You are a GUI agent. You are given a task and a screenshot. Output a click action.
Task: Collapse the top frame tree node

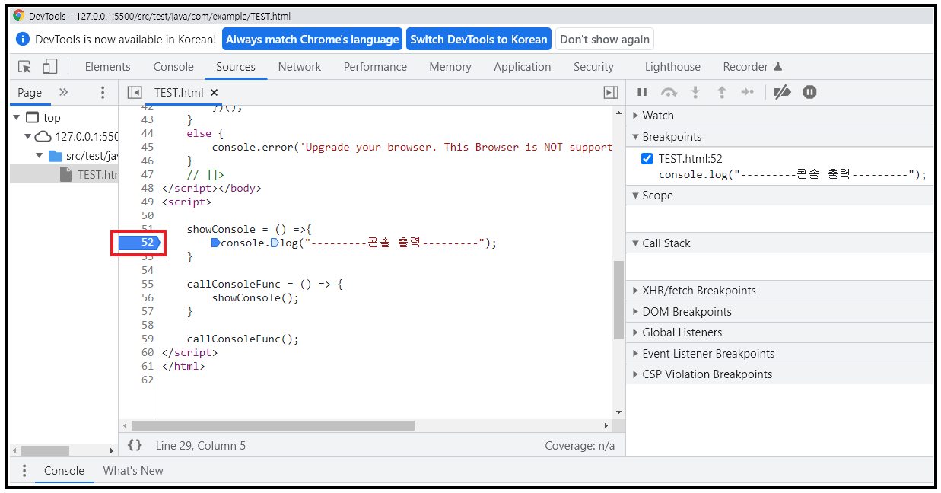point(17,117)
